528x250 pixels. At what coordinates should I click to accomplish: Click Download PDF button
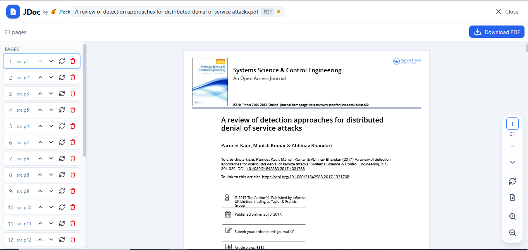point(497,32)
